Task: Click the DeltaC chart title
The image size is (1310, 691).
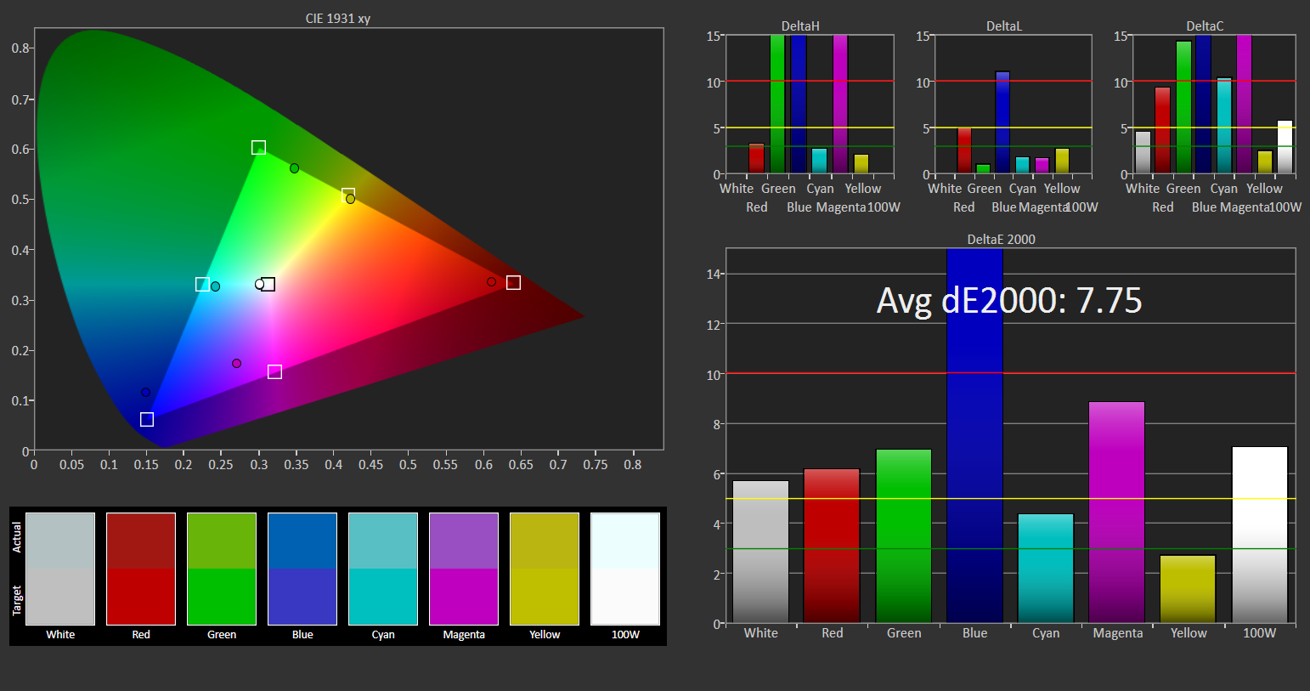Action: pos(1205,26)
